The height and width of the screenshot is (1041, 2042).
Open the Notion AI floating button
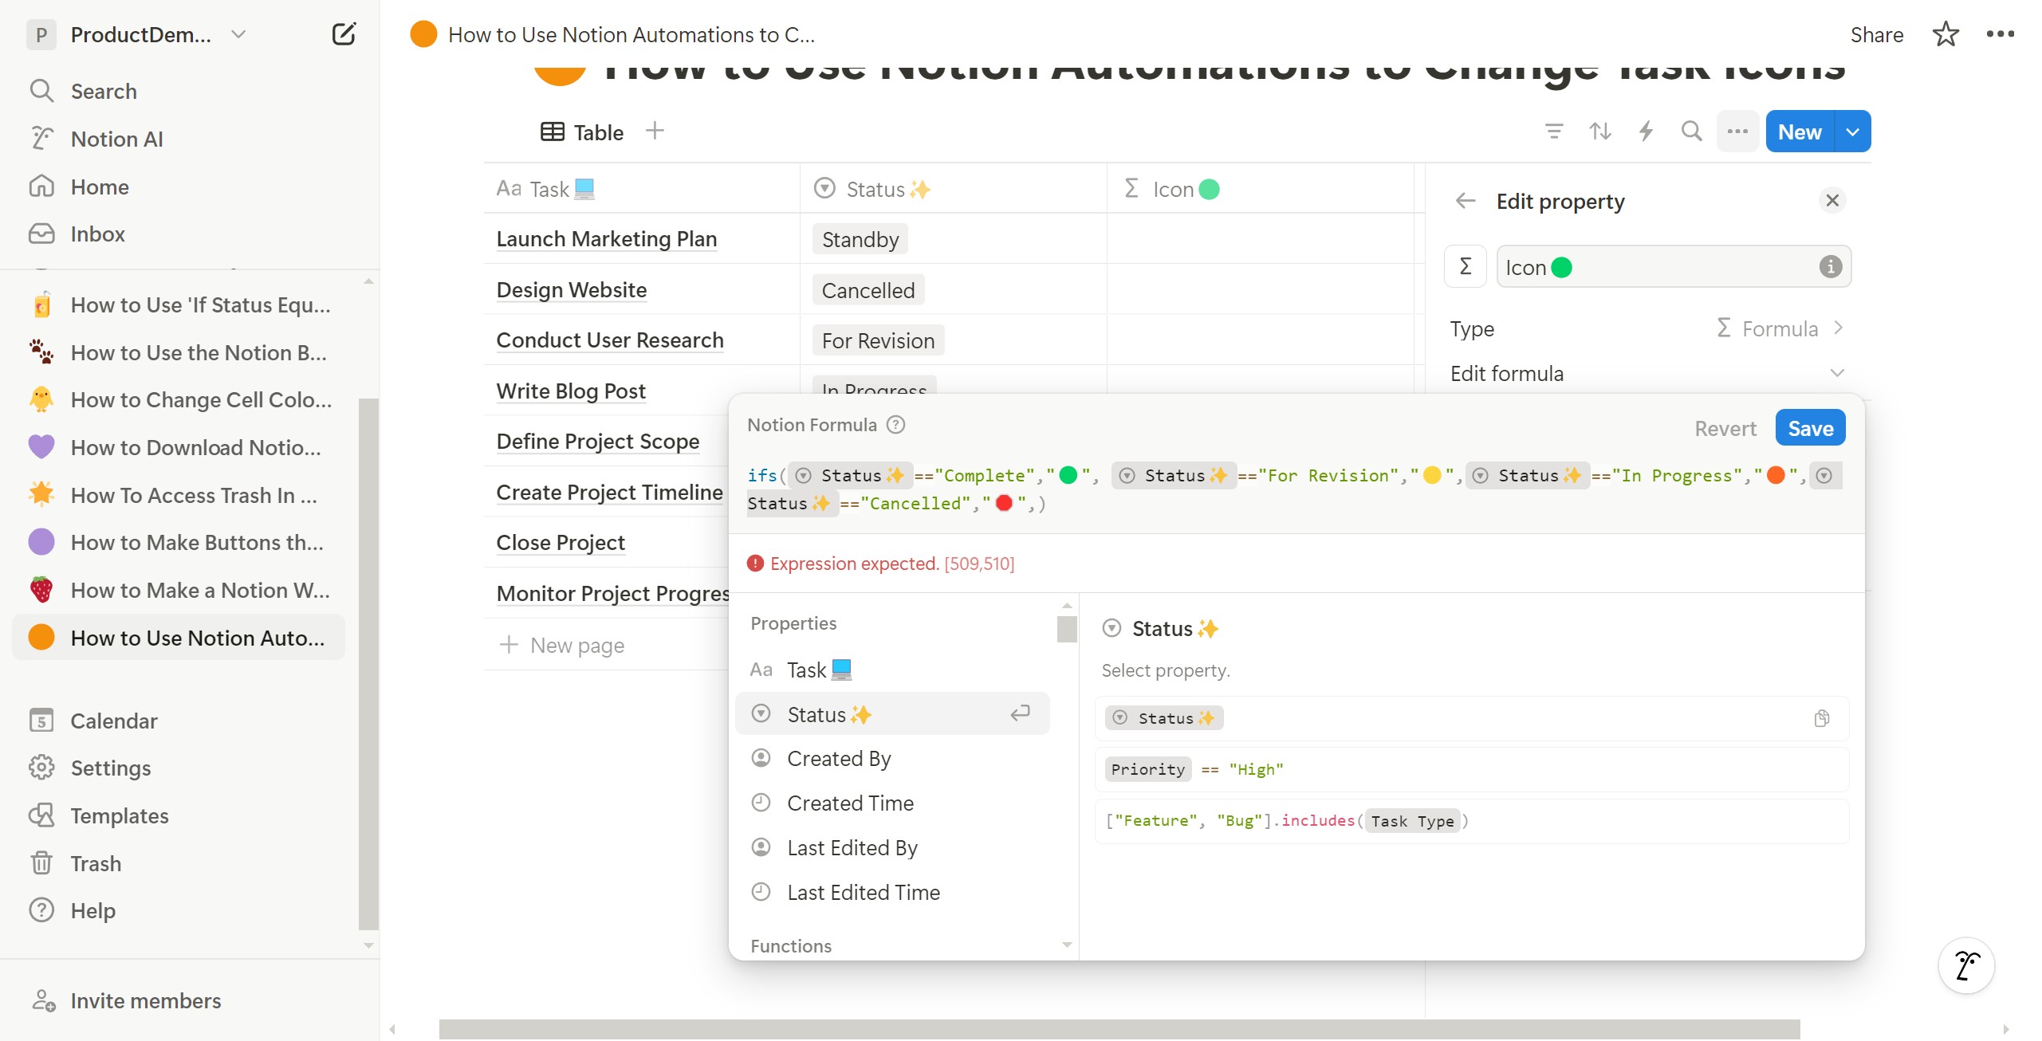click(x=1965, y=965)
